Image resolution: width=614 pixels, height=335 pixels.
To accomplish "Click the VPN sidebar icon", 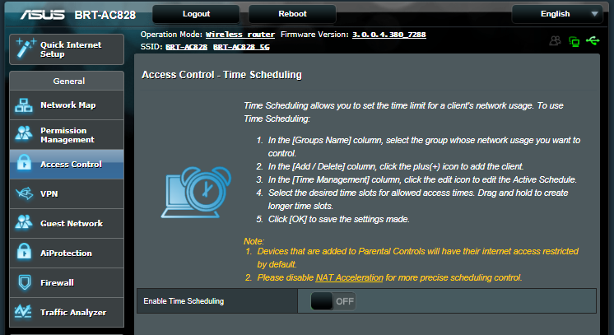I will (25, 194).
